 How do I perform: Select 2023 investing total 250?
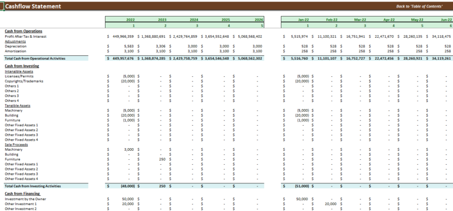163,186
